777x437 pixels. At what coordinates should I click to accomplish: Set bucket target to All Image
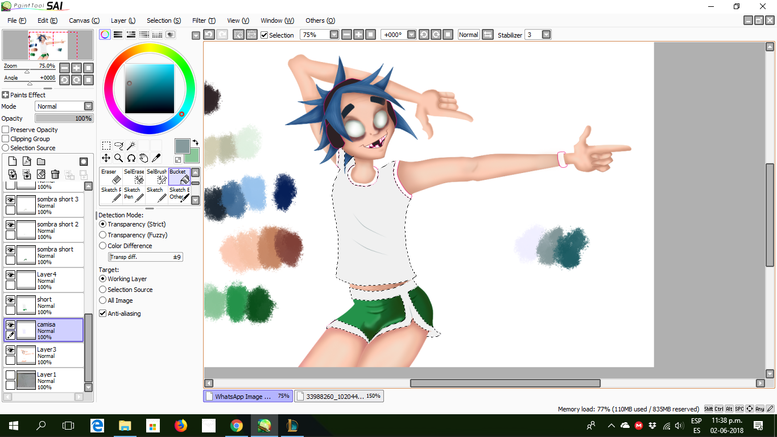(103, 300)
